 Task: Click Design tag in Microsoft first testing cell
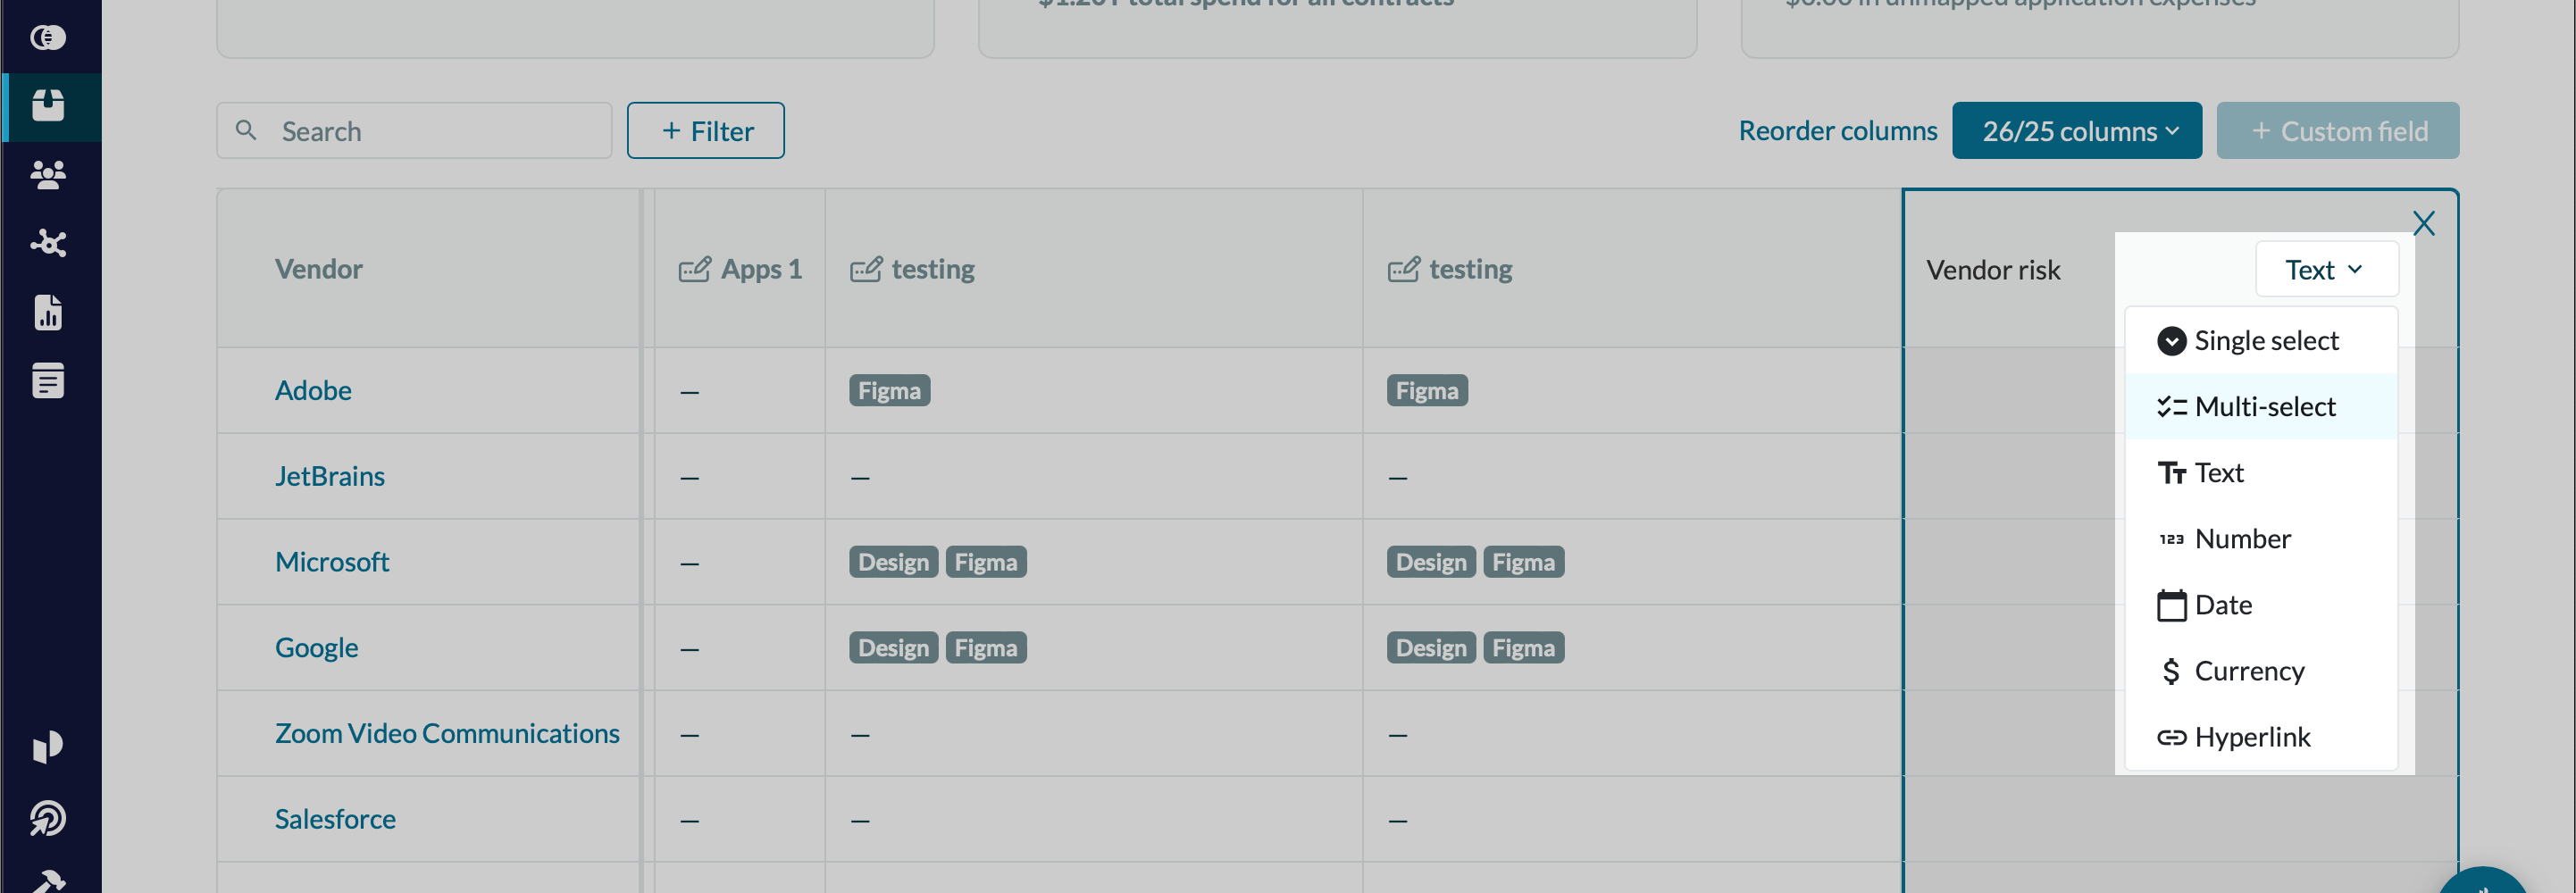893,562
